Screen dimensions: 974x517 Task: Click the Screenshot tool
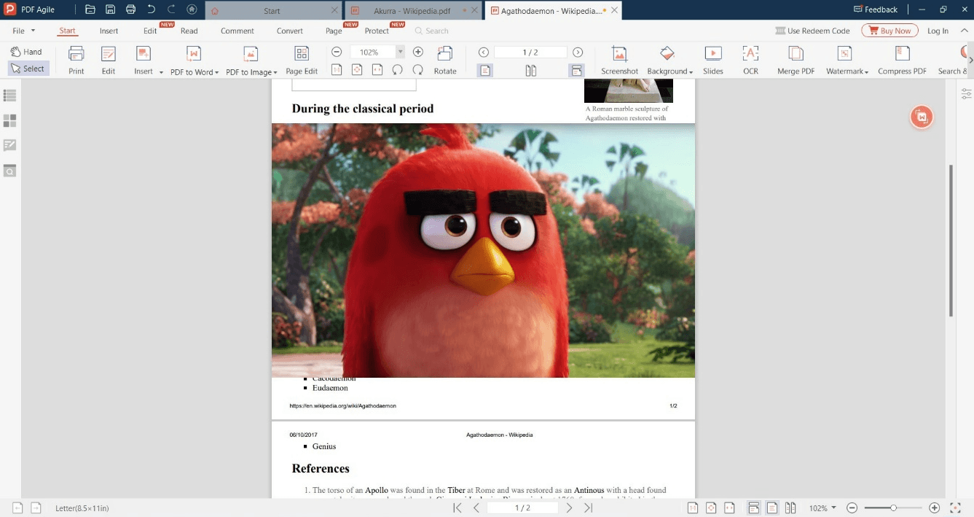[619, 60]
